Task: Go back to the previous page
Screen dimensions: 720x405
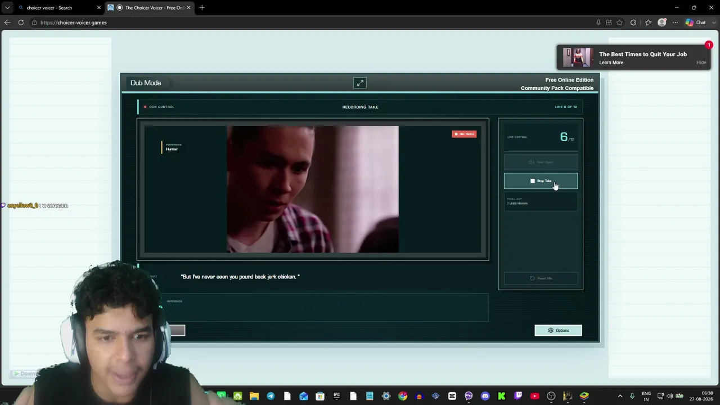Action: [x=7, y=22]
